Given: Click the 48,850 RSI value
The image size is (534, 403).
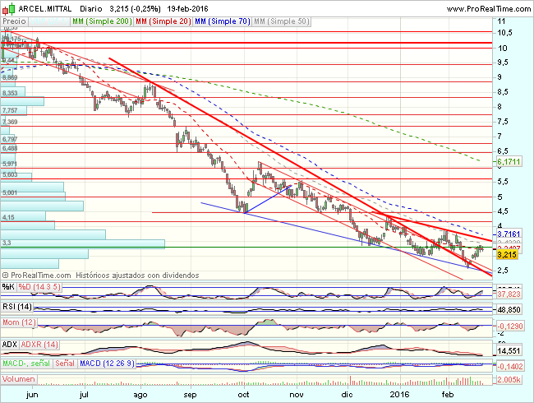Looking at the screenshot, I should [x=509, y=309].
